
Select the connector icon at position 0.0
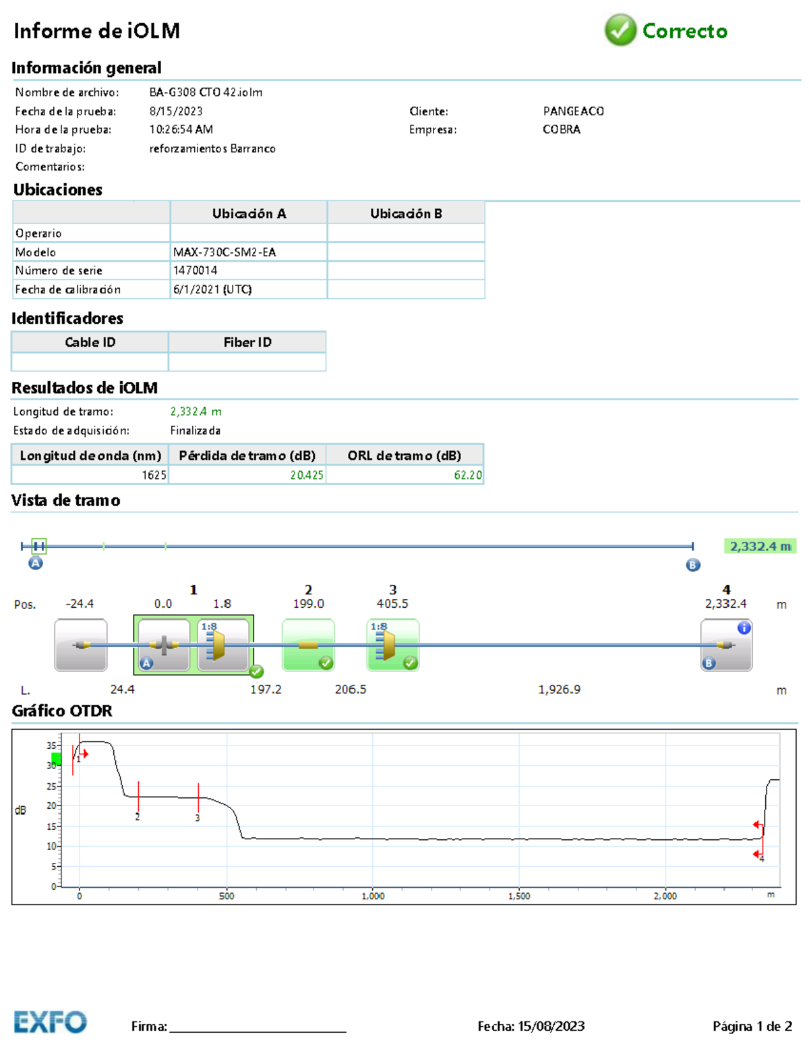pos(164,644)
